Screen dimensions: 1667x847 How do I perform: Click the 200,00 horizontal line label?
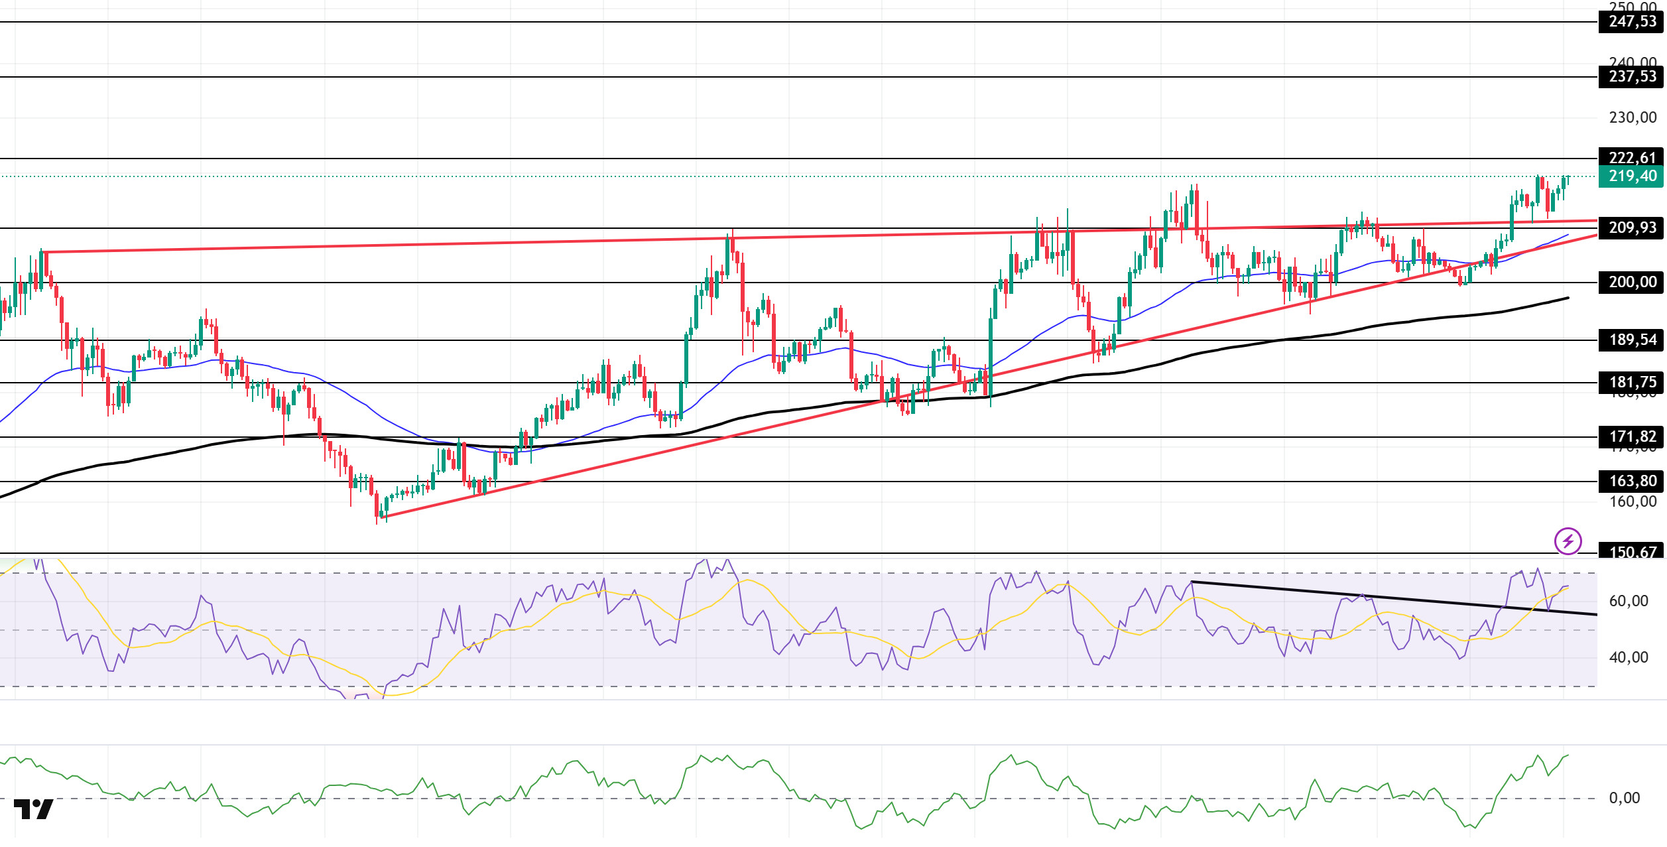point(1631,283)
